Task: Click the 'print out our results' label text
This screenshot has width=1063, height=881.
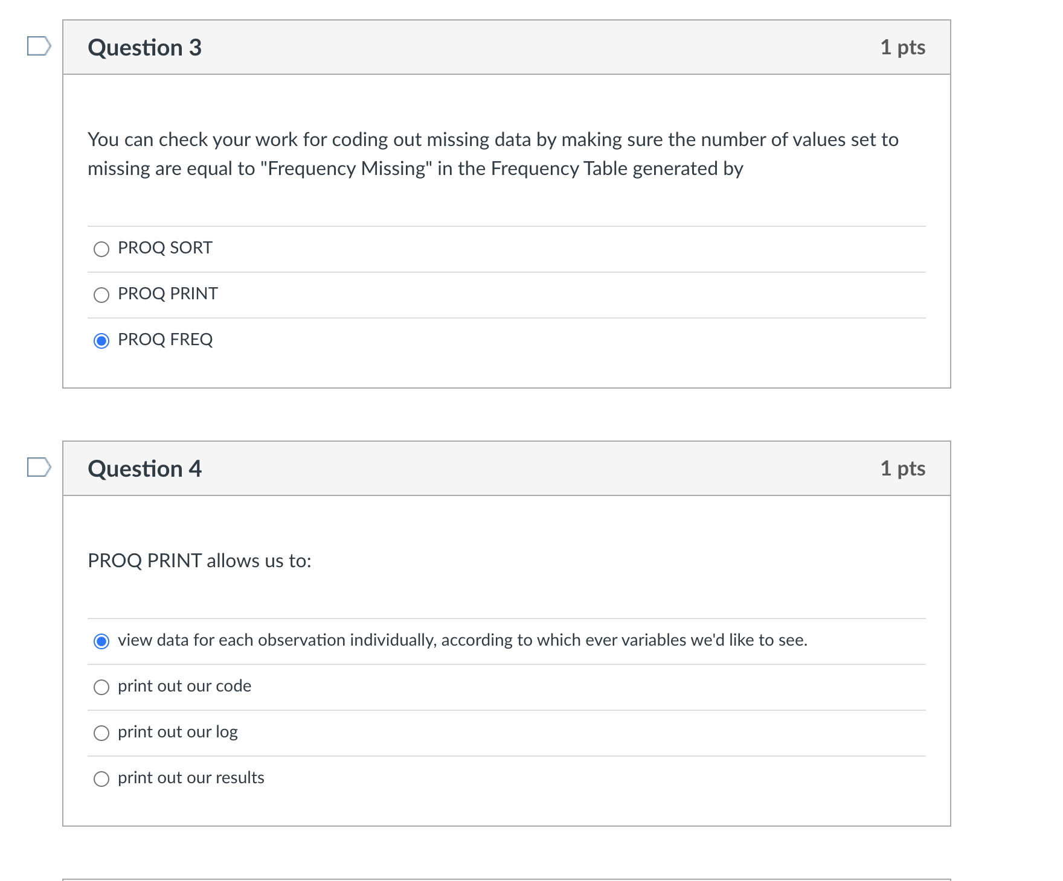Action: (191, 778)
